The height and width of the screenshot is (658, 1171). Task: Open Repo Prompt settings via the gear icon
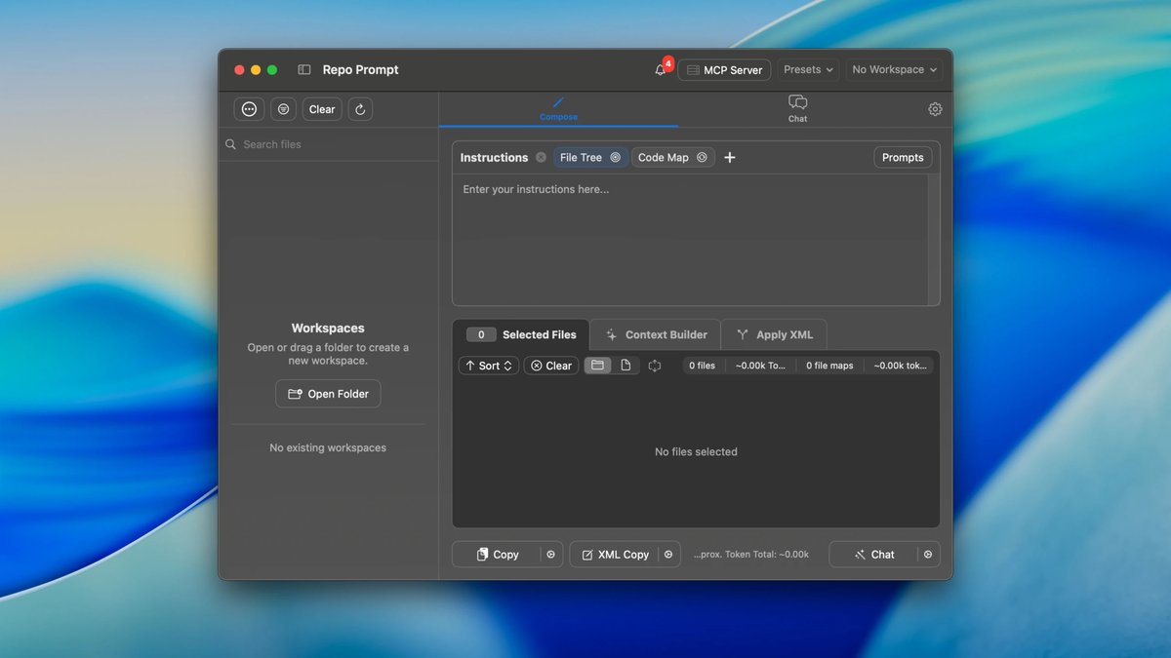point(935,109)
